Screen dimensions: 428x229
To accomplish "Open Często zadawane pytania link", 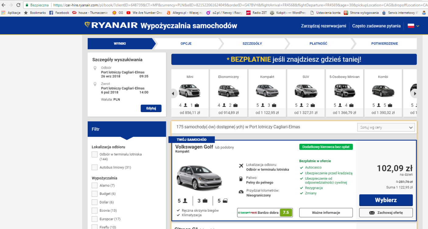I will tap(376, 26).
